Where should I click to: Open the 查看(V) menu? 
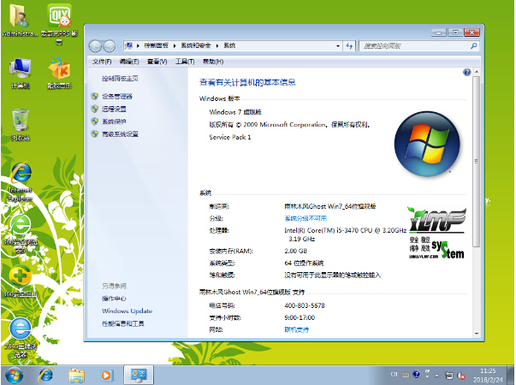[157, 62]
